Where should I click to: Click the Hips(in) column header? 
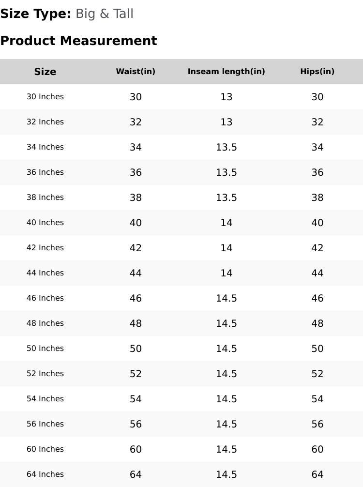click(x=317, y=72)
